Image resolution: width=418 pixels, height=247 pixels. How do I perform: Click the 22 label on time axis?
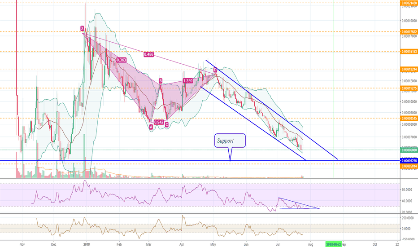(397, 244)
